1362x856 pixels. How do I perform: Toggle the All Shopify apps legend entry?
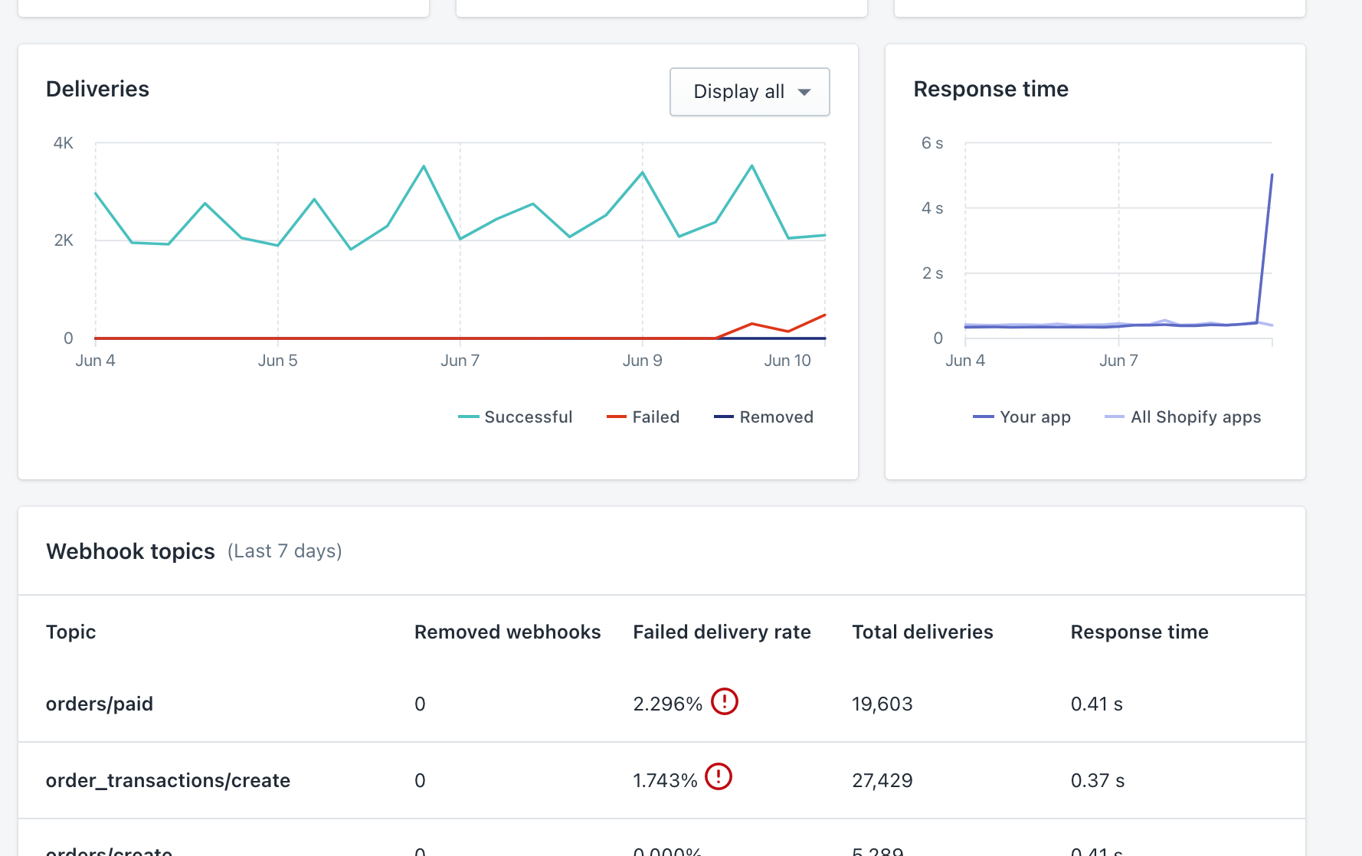1183,417
